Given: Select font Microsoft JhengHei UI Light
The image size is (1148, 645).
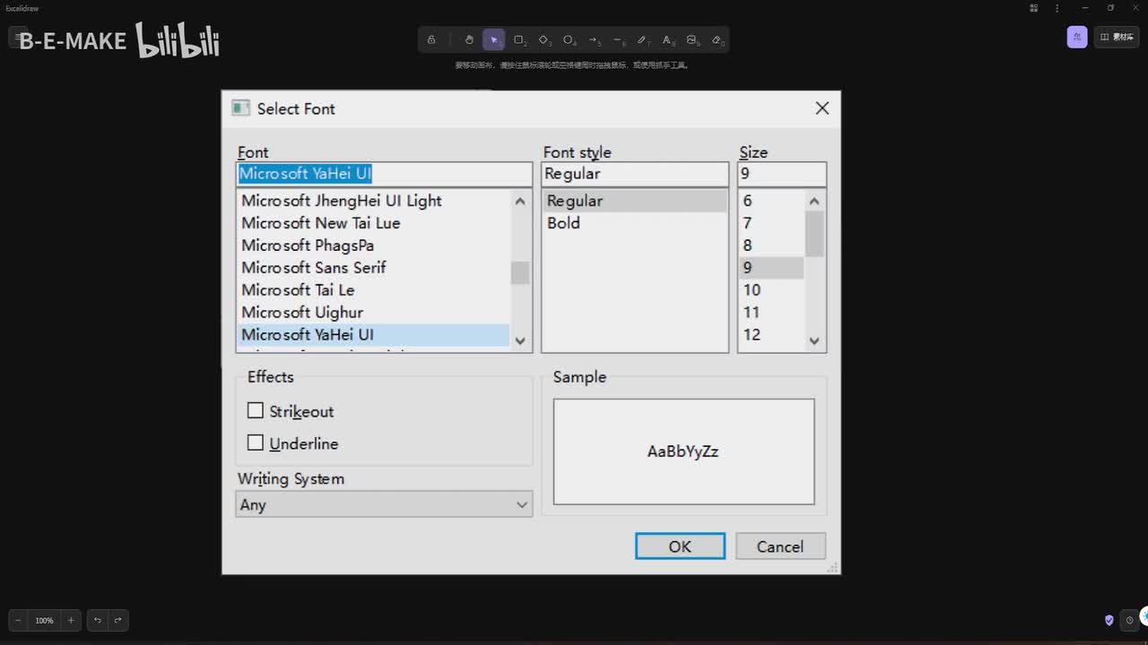Looking at the screenshot, I should [x=374, y=201].
